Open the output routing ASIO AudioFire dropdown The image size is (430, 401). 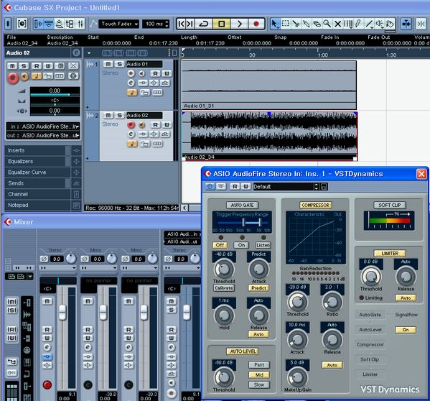[x=43, y=135]
